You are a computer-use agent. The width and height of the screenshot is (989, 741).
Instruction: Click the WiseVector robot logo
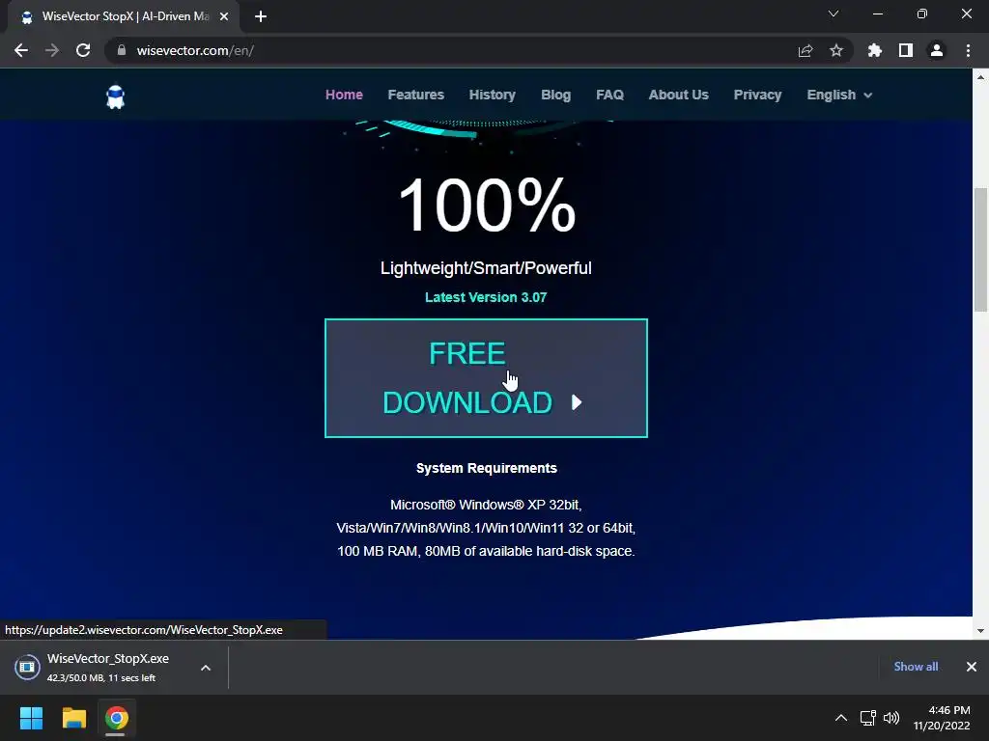pyautogui.click(x=116, y=97)
